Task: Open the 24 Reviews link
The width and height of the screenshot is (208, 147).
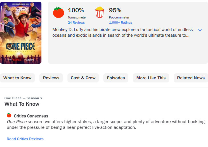Action: pyautogui.click(x=76, y=22)
